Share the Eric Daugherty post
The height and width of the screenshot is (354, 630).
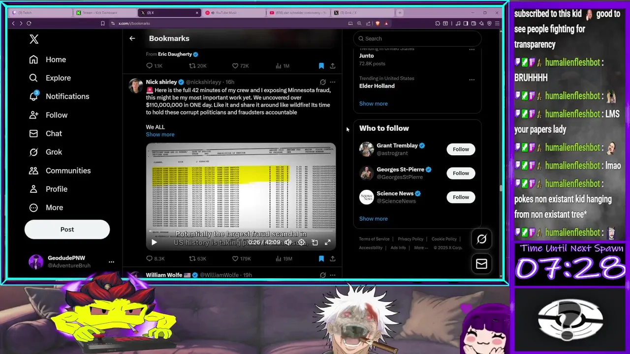[x=333, y=66]
